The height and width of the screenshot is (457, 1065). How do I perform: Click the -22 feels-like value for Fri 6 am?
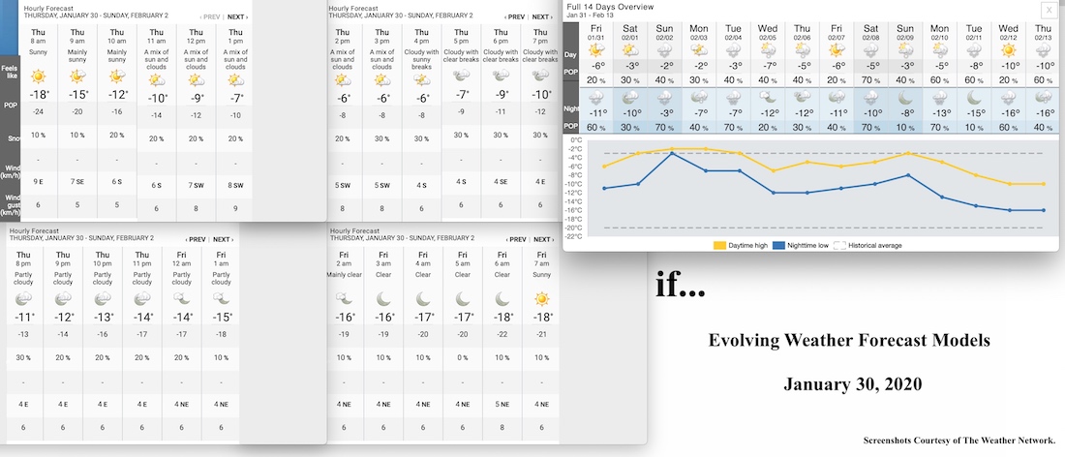[x=502, y=334]
